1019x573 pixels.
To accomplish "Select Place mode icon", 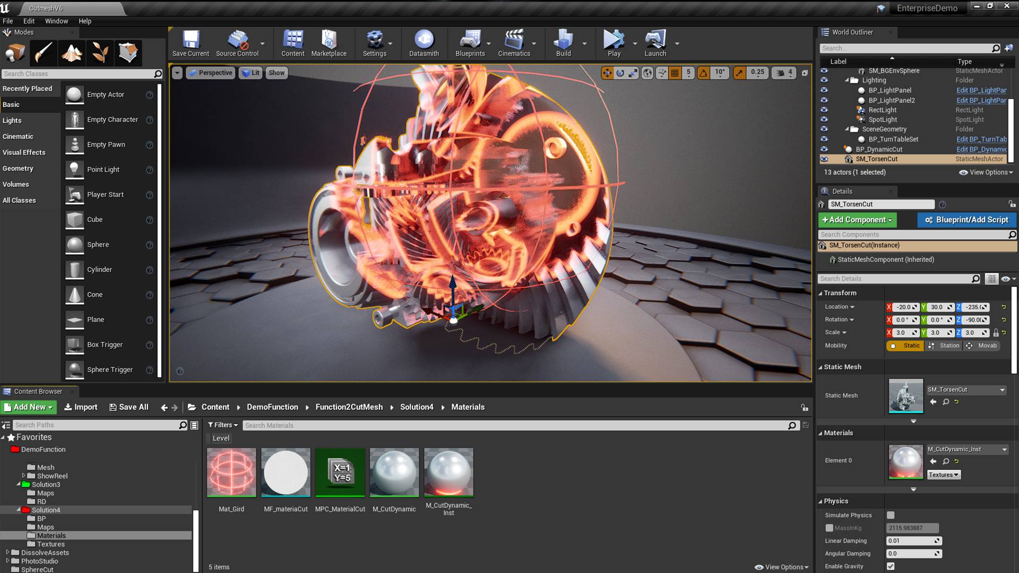I will click(x=15, y=53).
